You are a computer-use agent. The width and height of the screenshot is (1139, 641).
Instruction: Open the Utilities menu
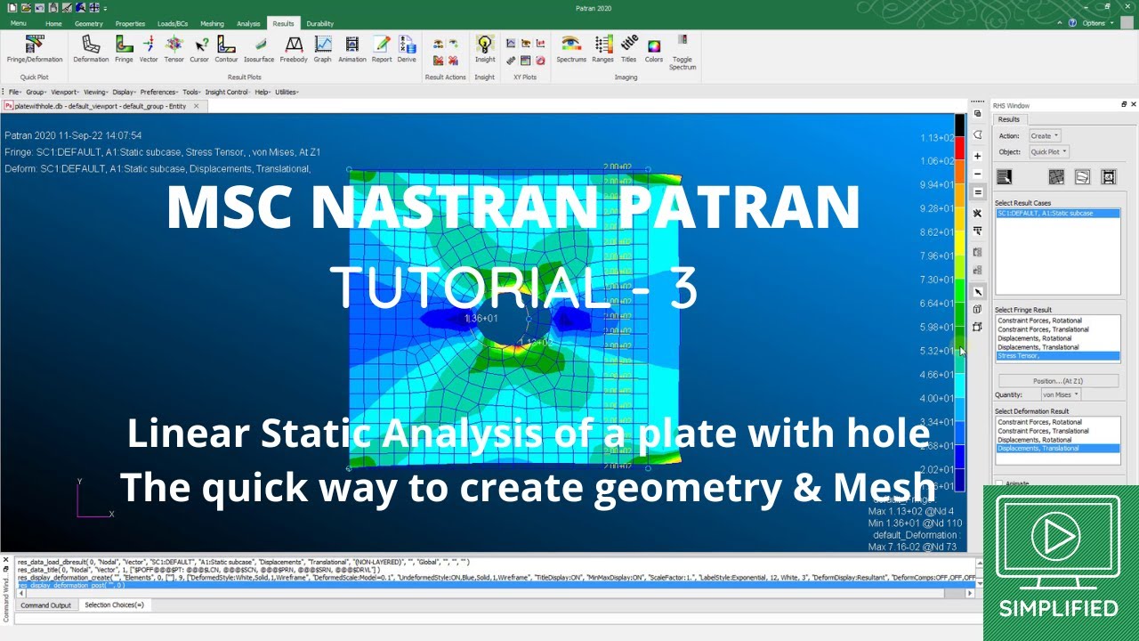coord(287,92)
